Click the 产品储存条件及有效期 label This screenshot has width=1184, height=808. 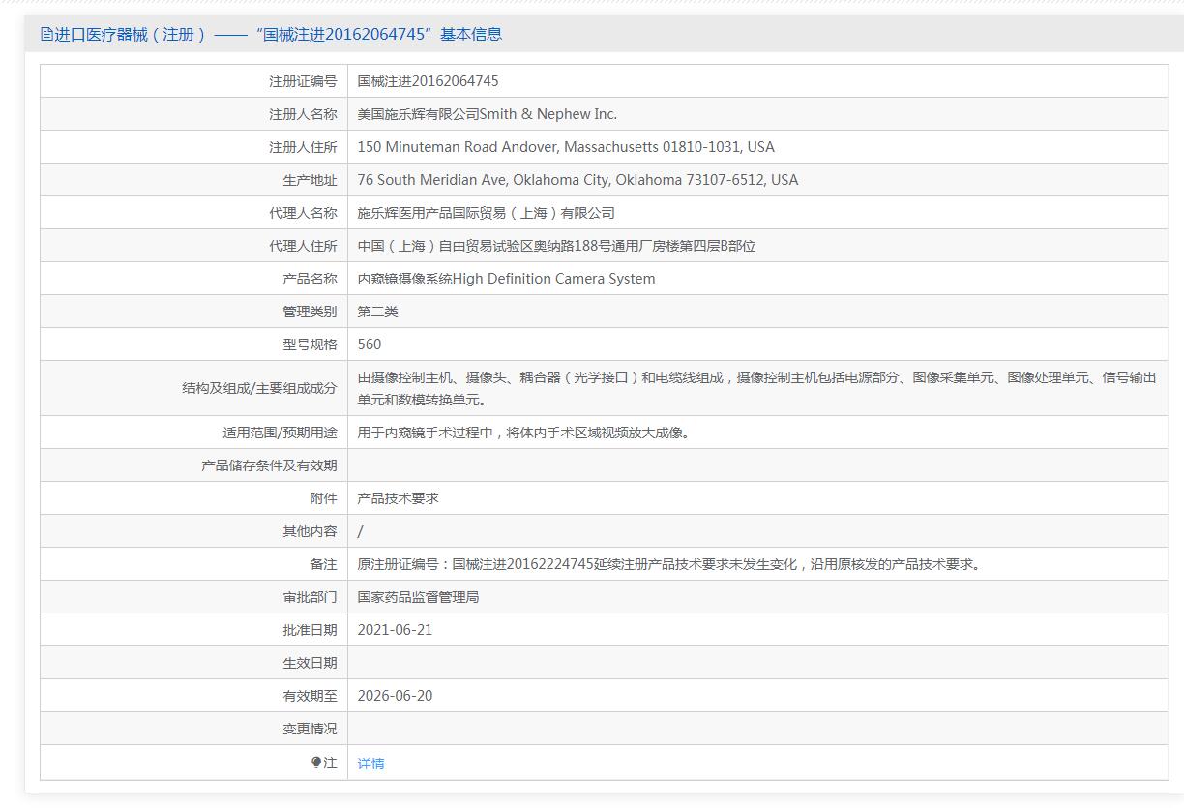click(x=269, y=465)
